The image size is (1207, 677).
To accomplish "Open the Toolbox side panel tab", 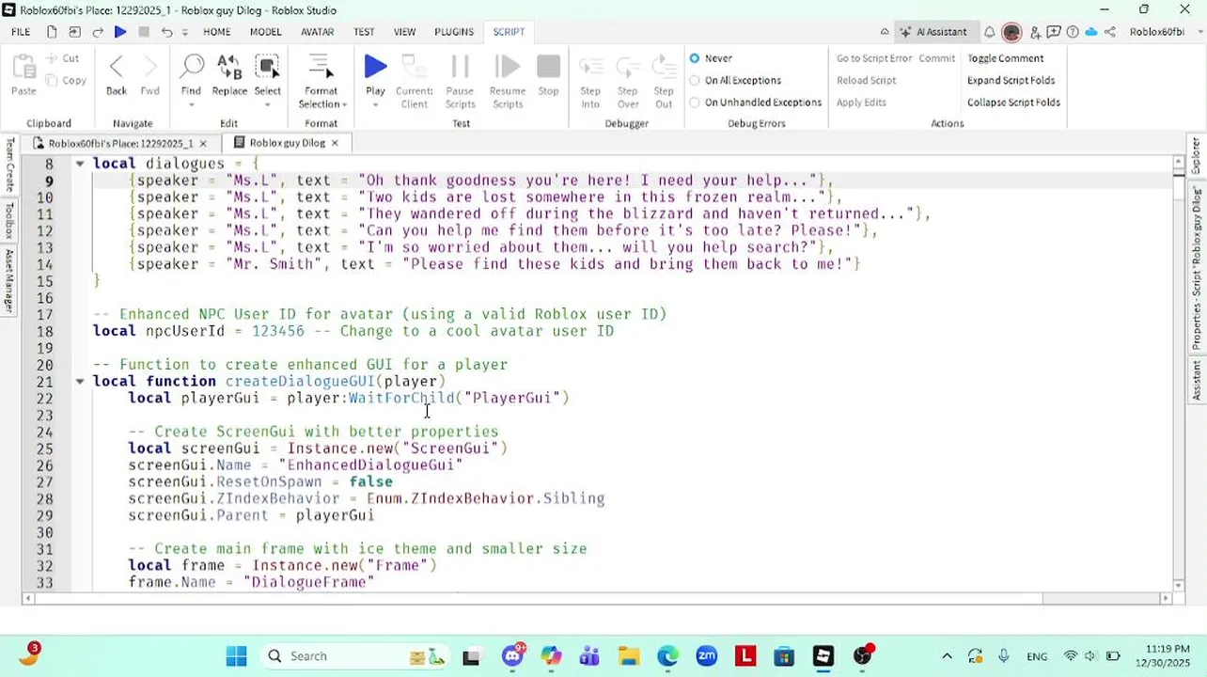I will (9, 222).
